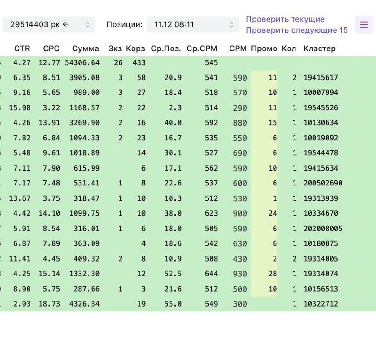Click CPM value 930 in row 19314074
Screen dimensions: 376x337
point(240,274)
